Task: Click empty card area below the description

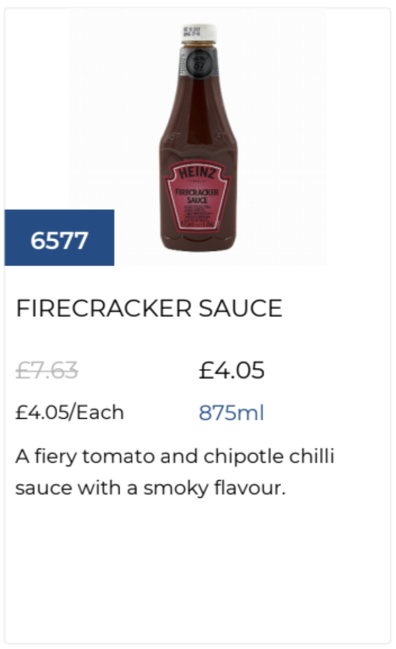Action: [x=197, y=571]
